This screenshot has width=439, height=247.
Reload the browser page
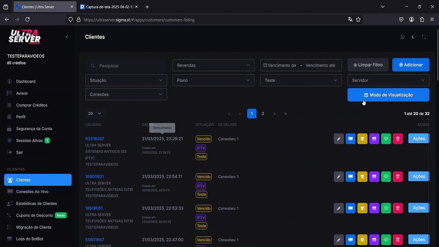pos(27,20)
